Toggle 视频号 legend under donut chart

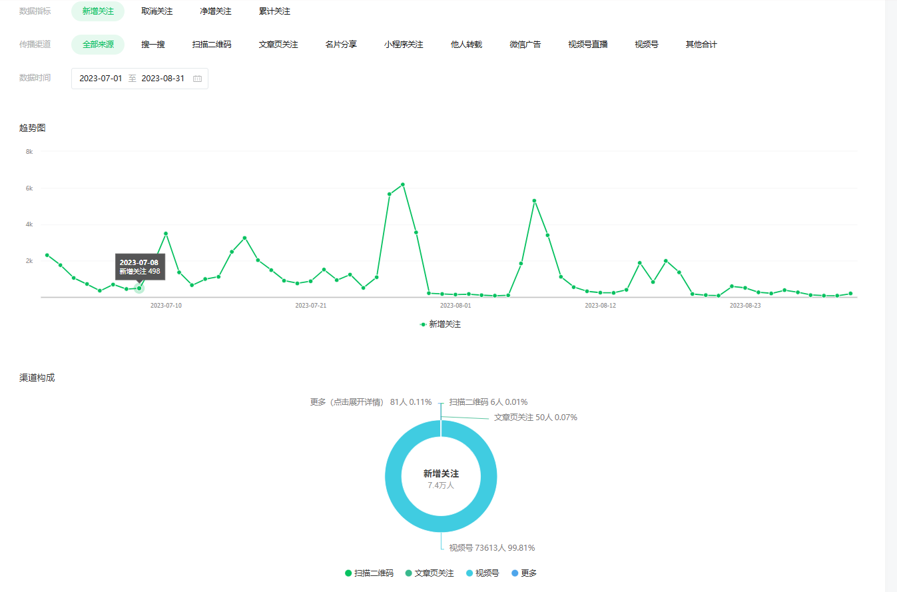click(483, 573)
